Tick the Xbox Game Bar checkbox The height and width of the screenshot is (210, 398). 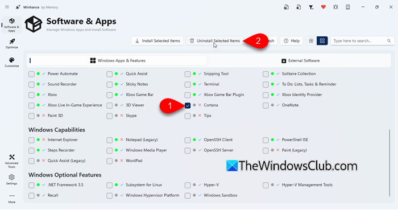tap(109, 95)
